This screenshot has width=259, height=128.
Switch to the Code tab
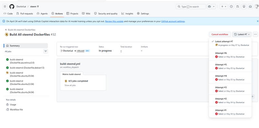8,14
